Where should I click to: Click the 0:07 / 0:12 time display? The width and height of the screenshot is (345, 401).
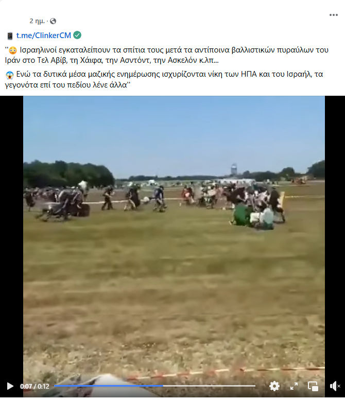(34, 386)
